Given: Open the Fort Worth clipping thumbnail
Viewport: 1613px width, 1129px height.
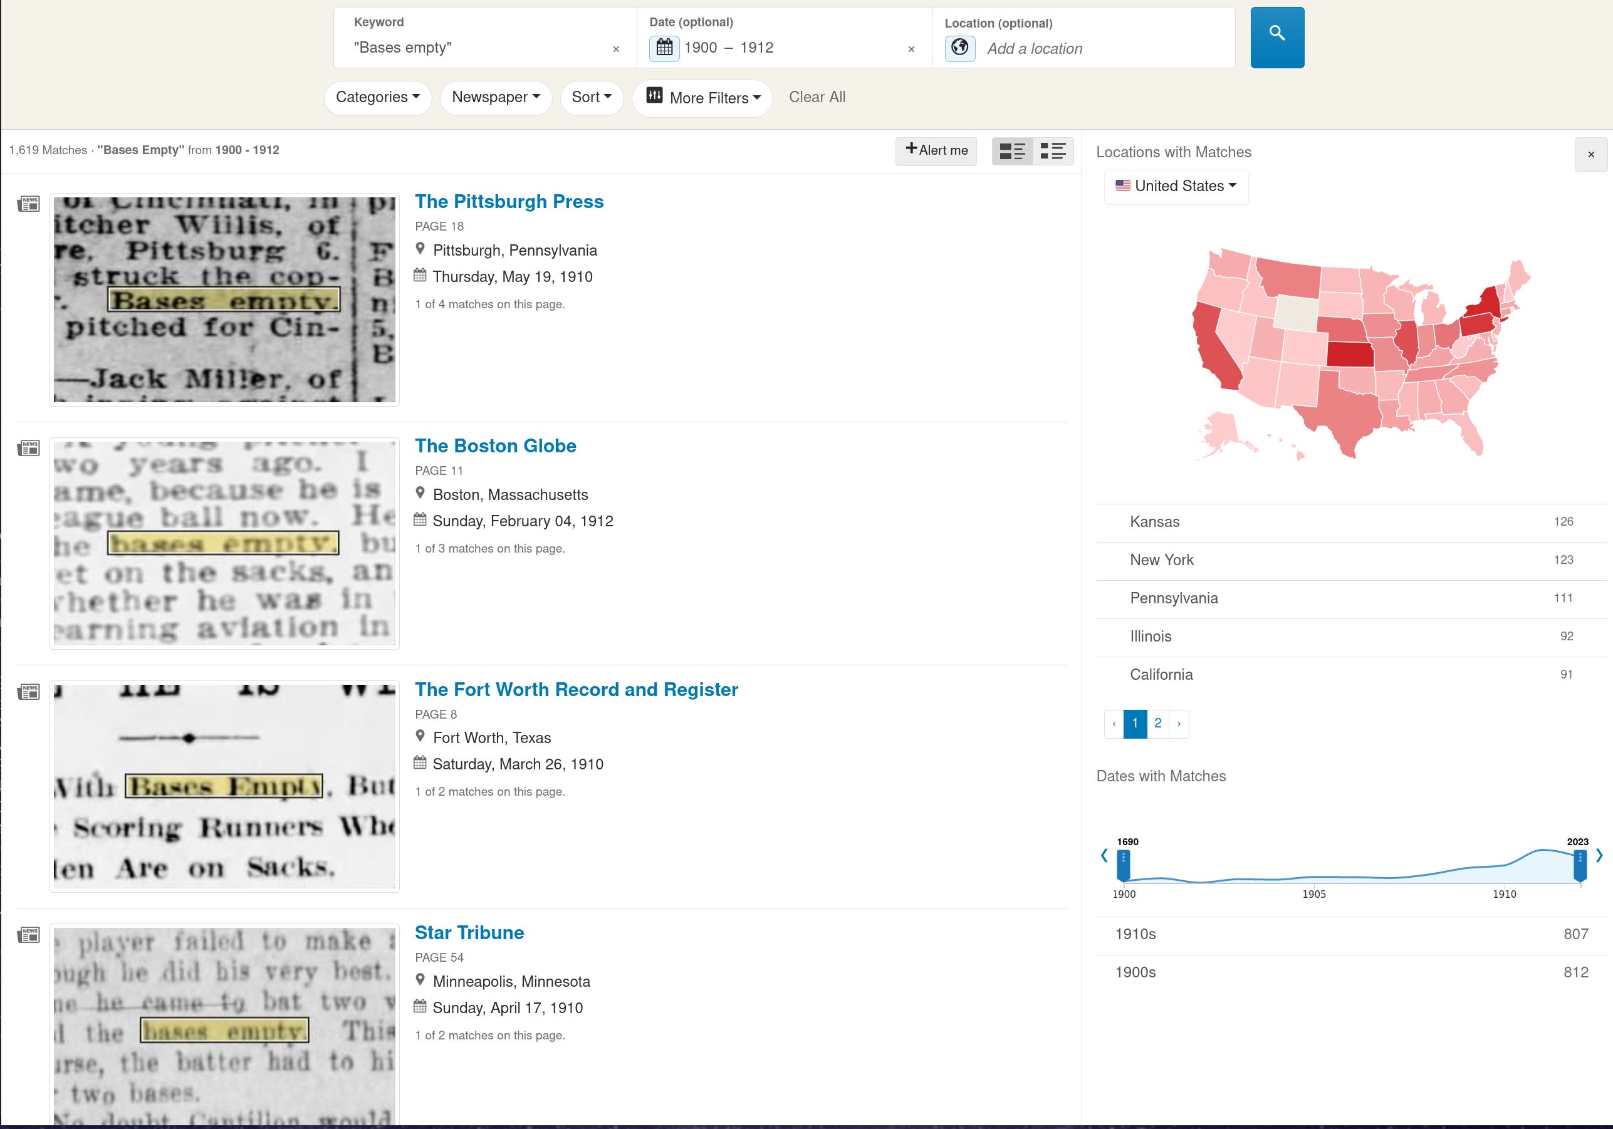Looking at the screenshot, I should (225, 786).
